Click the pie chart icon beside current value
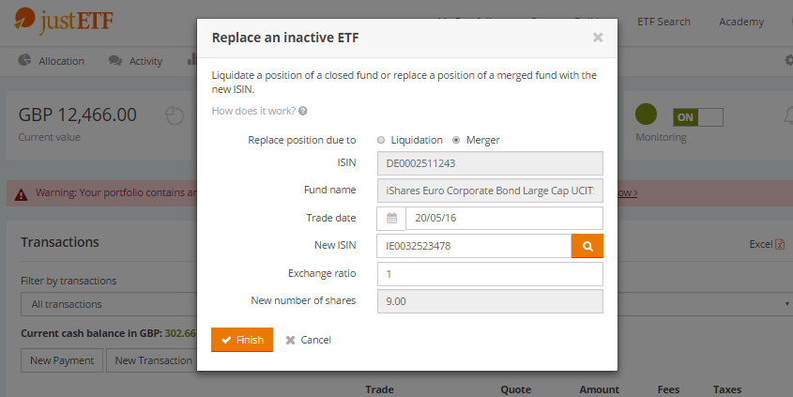The image size is (793, 397). pyautogui.click(x=175, y=115)
